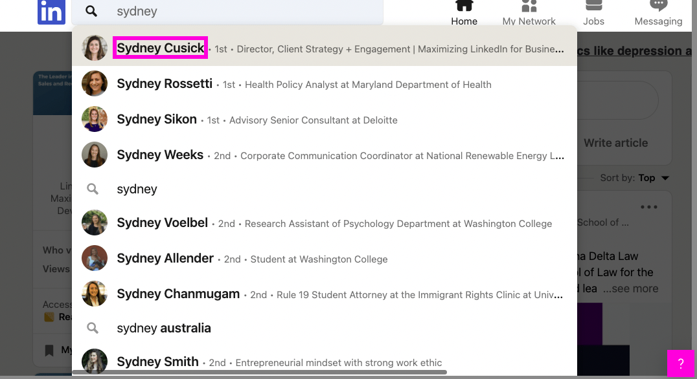Open the help question mark icon
The height and width of the screenshot is (379, 697).
click(680, 363)
